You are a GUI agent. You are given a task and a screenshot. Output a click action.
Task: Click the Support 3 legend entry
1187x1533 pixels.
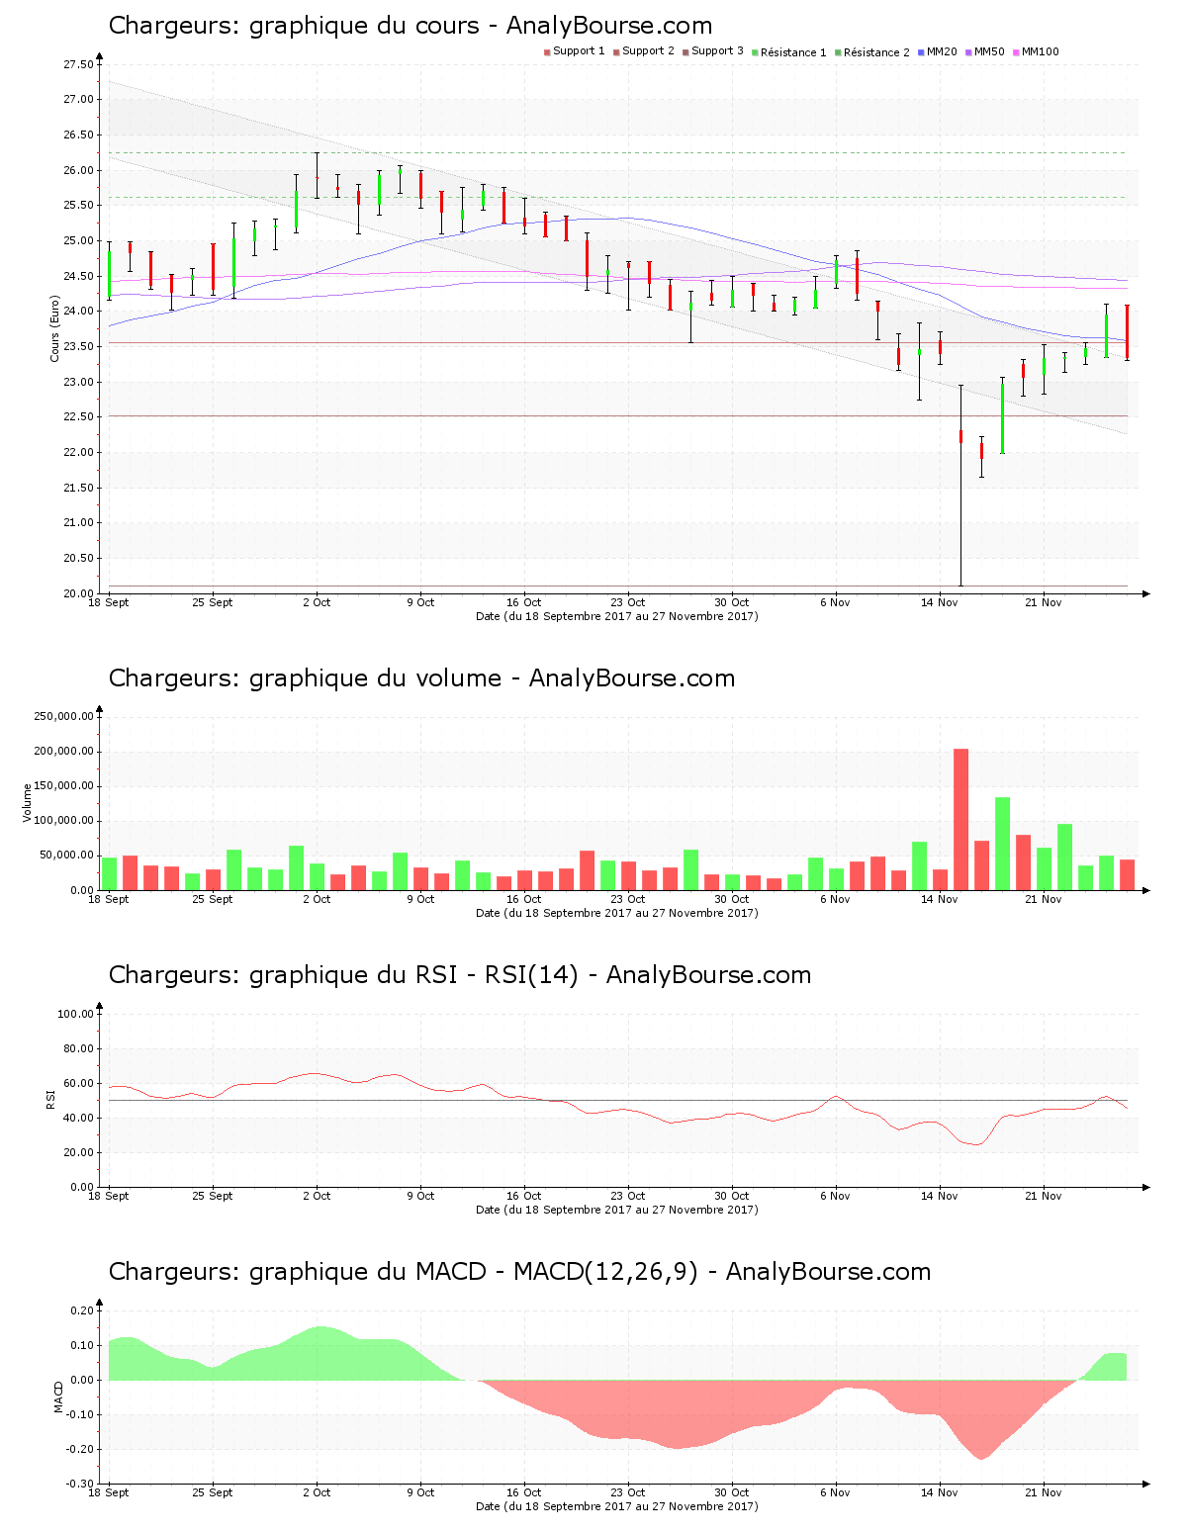tap(713, 51)
